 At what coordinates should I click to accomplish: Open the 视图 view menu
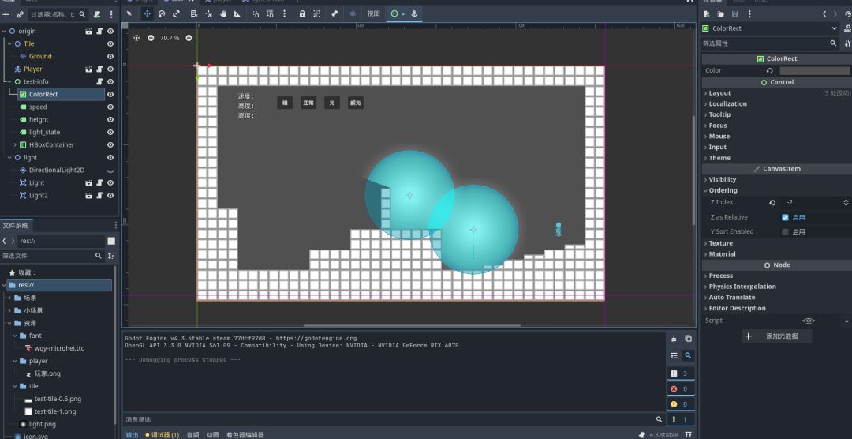pos(373,13)
